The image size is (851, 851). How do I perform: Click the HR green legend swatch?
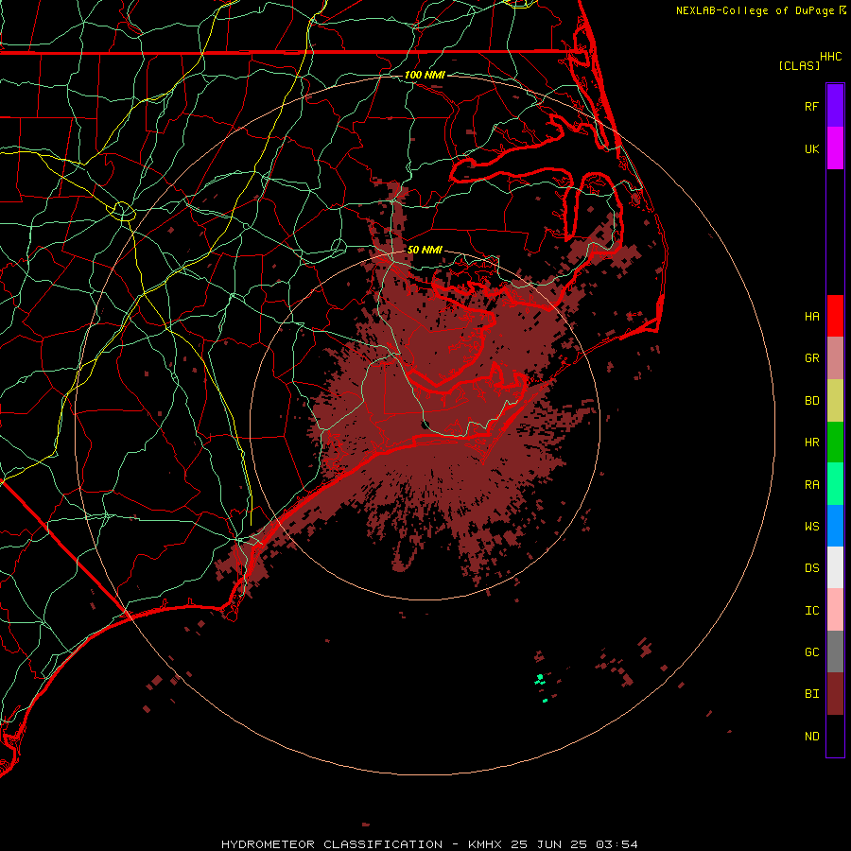835,443
